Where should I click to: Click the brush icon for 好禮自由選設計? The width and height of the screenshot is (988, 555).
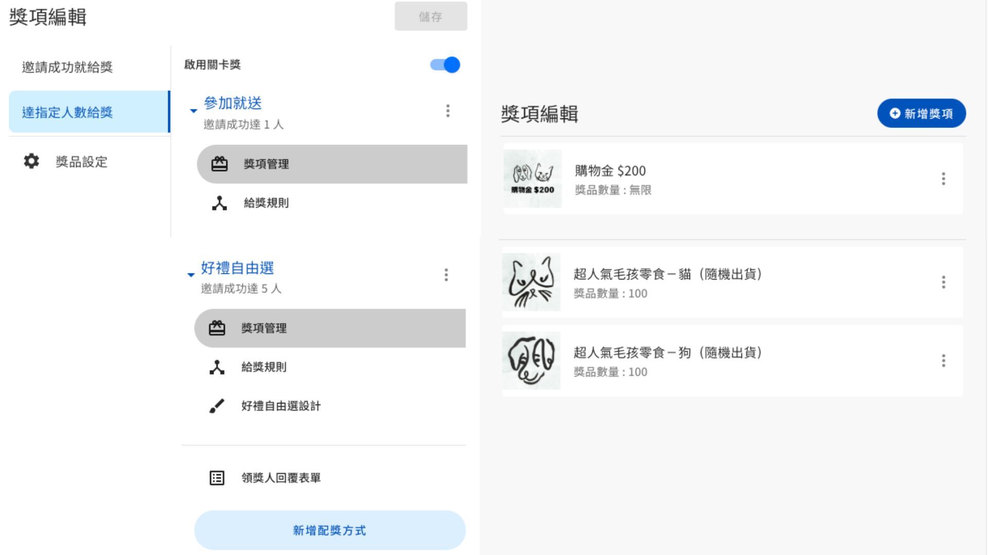(x=217, y=406)
